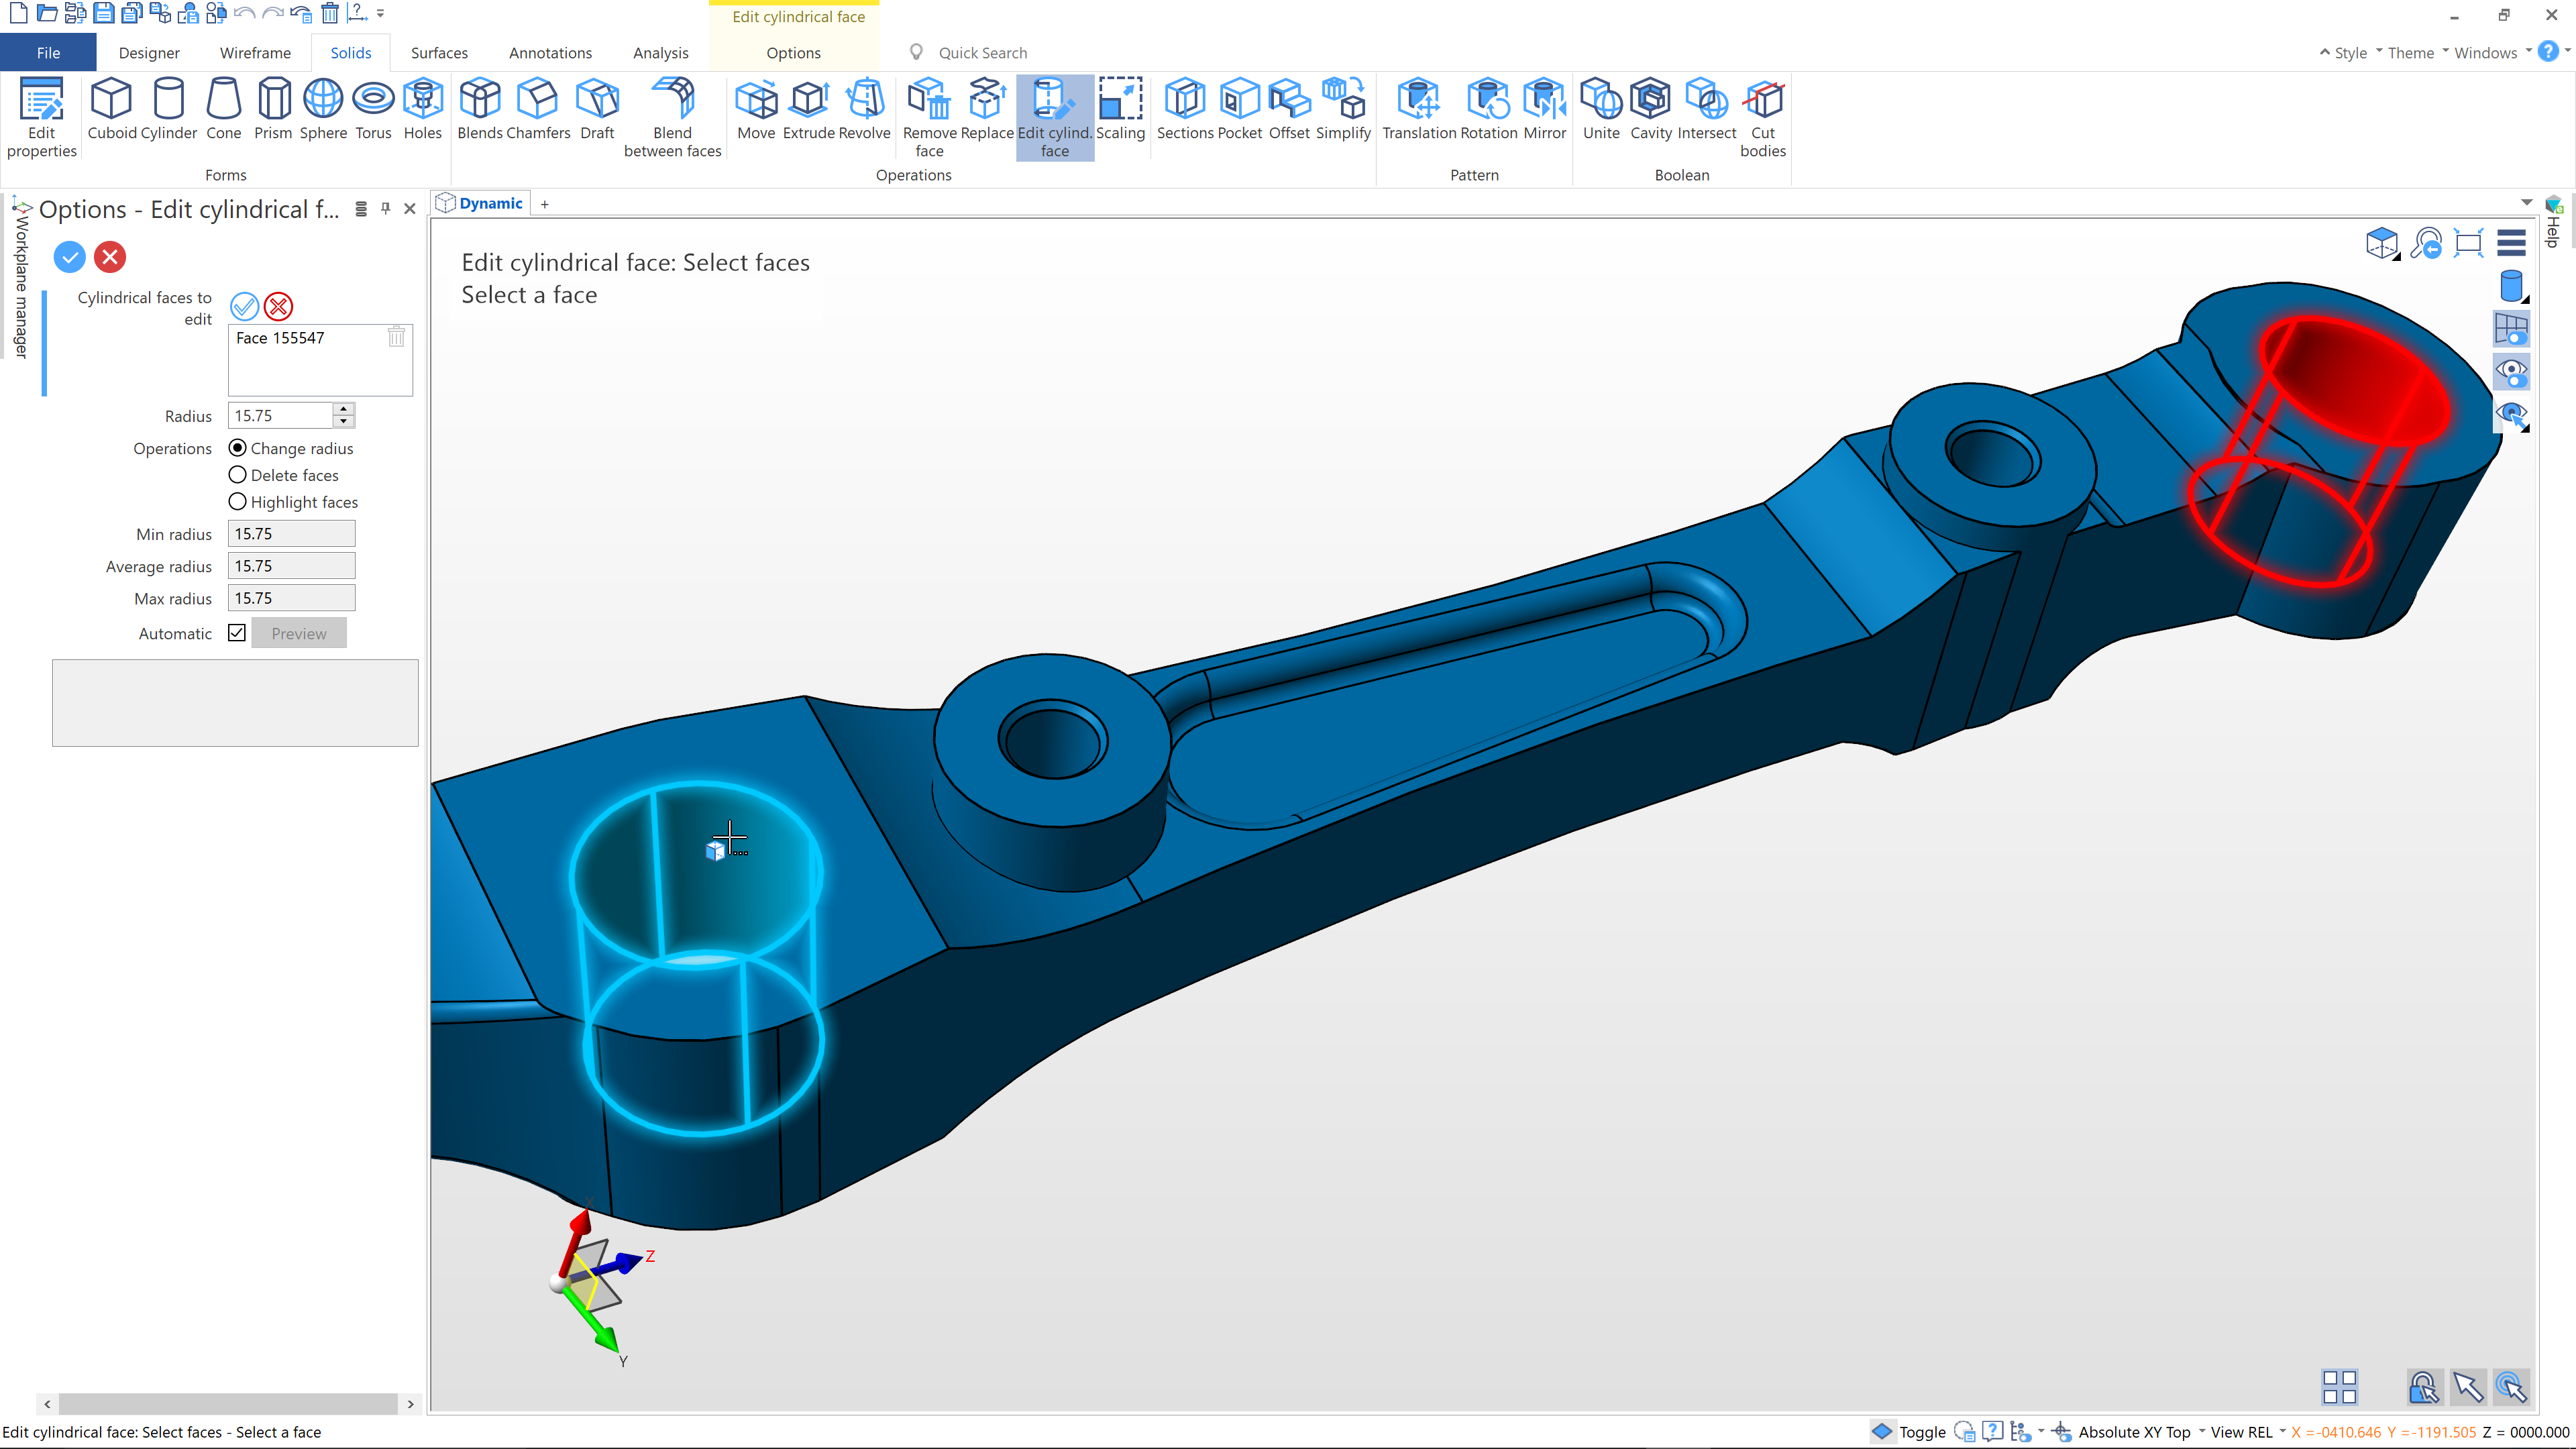Uncheck the Automatic checkbox
2576x1449 pixels.
pos(237,633)
